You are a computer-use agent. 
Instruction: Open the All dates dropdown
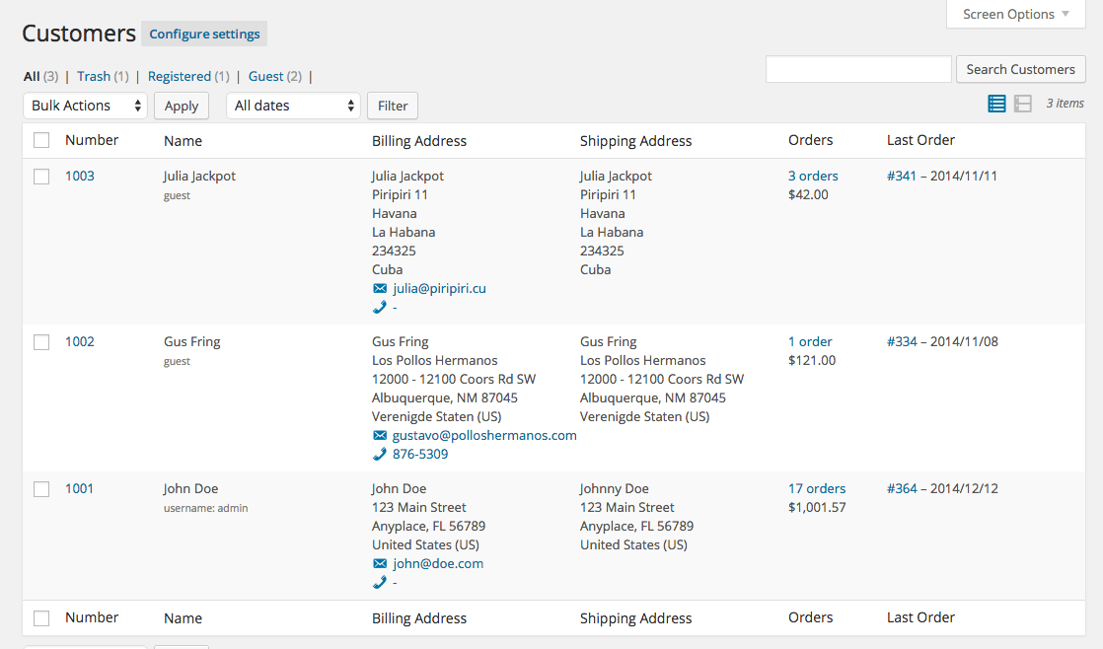pyautogui.click(x=293, y=106)
